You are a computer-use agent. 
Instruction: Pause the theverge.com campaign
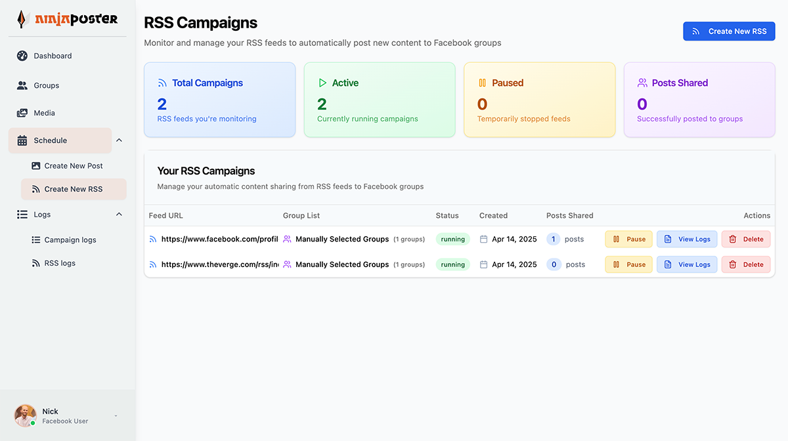629,264
